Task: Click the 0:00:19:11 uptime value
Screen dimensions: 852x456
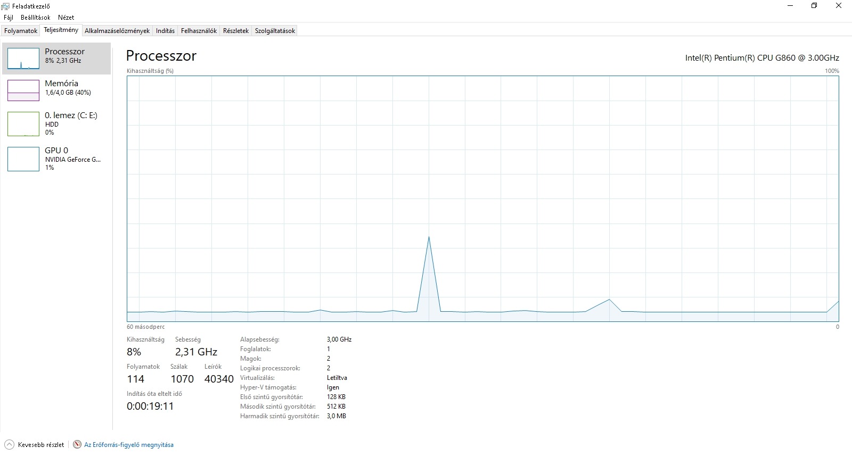Action: point(150,407)
